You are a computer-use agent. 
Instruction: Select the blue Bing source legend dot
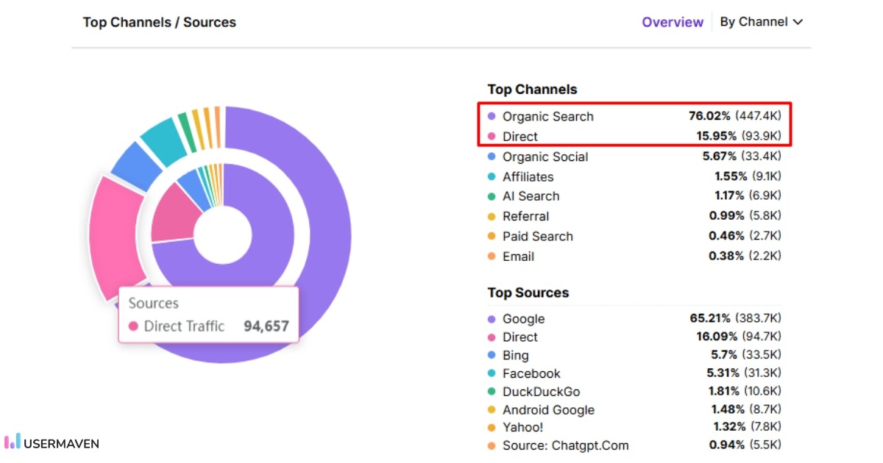coord(491,355)
